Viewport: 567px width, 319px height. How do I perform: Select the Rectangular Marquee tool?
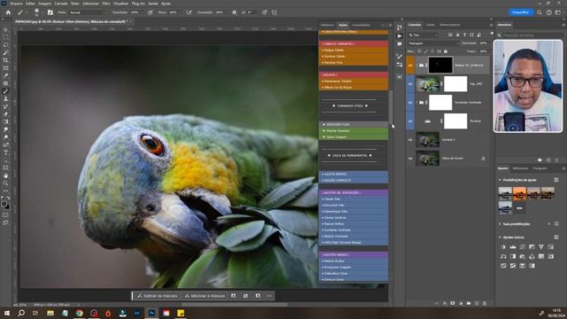[5, 37]
